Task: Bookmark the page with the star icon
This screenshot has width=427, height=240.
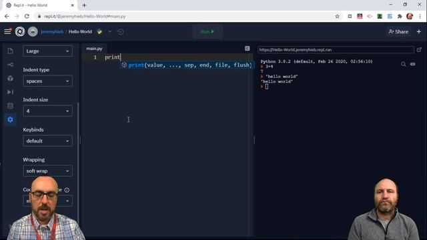Action: tap(337, 16)
